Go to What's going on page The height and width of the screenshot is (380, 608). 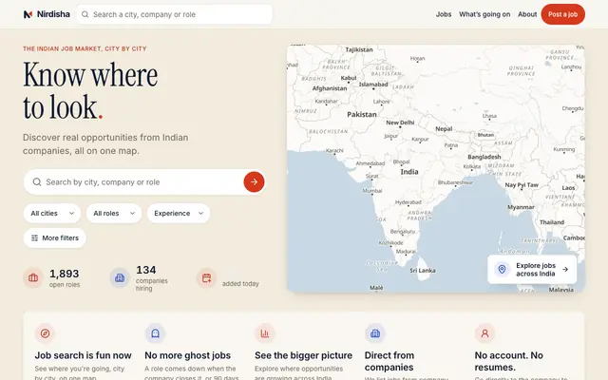(484, 14)
